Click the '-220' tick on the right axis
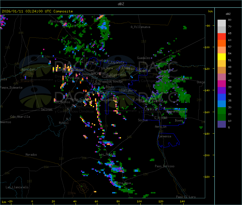Screen dimensions: 242x205 pos(206,177)
